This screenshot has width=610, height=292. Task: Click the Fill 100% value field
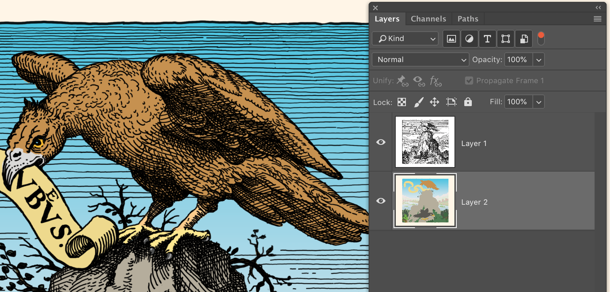(518, 102)
